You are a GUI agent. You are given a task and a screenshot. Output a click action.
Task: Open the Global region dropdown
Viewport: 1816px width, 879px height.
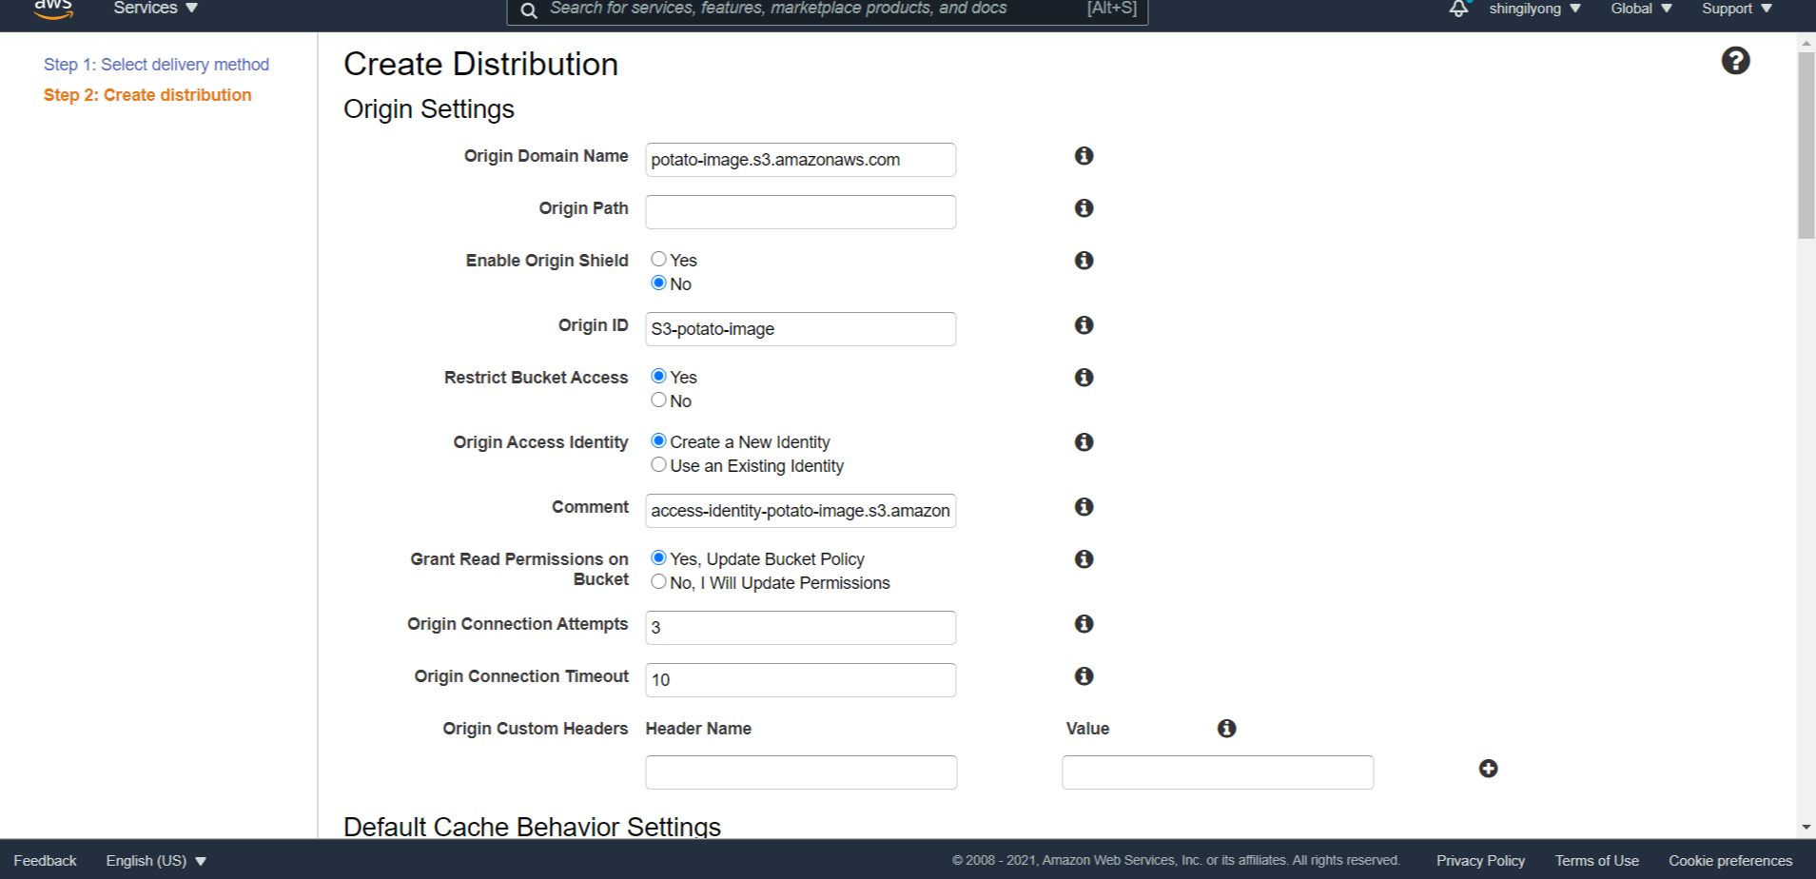click(x=1641, y=9)
